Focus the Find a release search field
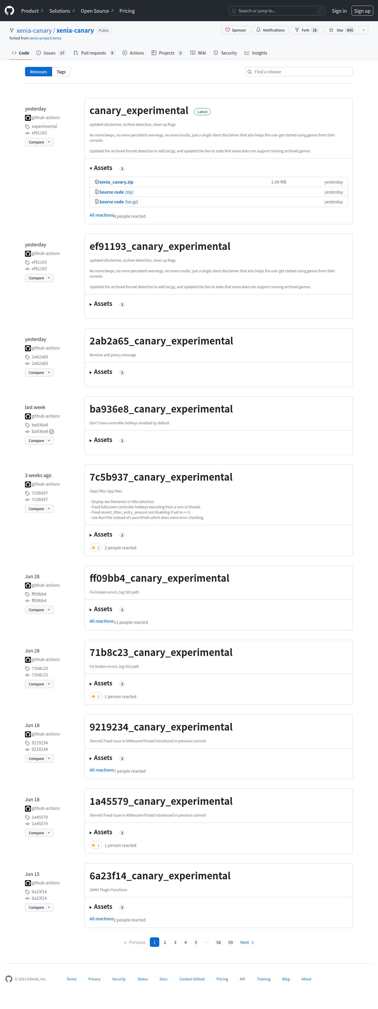 click(299, 72)
